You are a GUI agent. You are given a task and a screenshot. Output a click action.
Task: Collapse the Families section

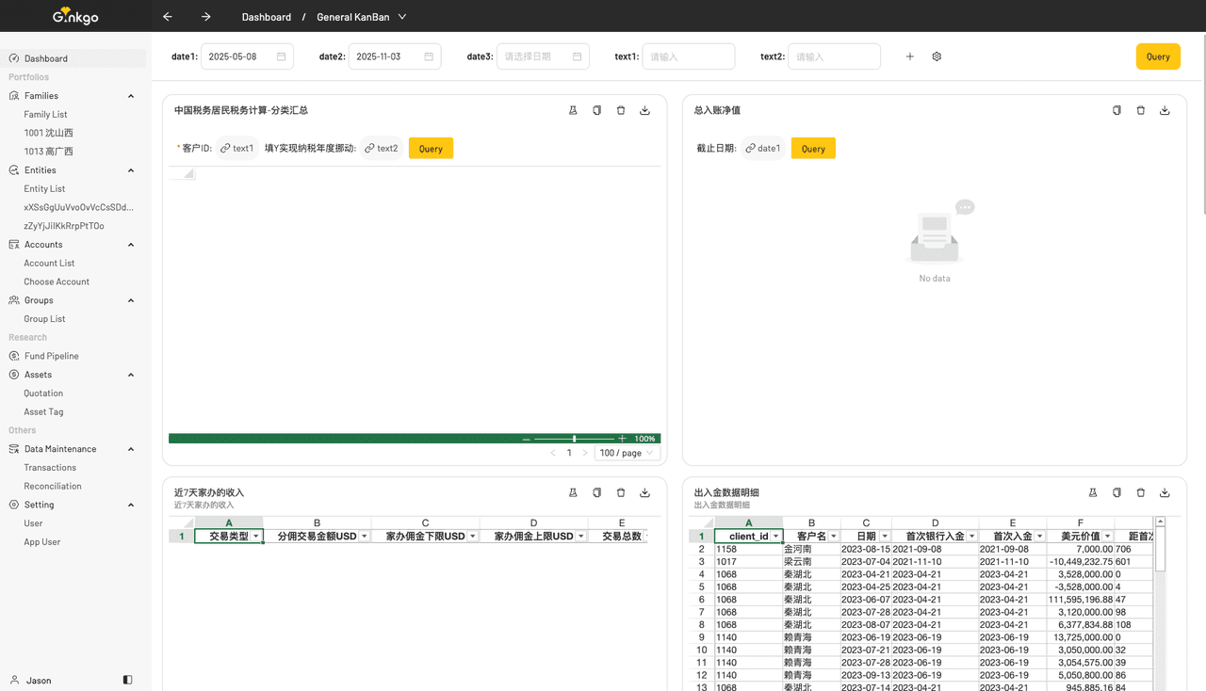(131, 96)
